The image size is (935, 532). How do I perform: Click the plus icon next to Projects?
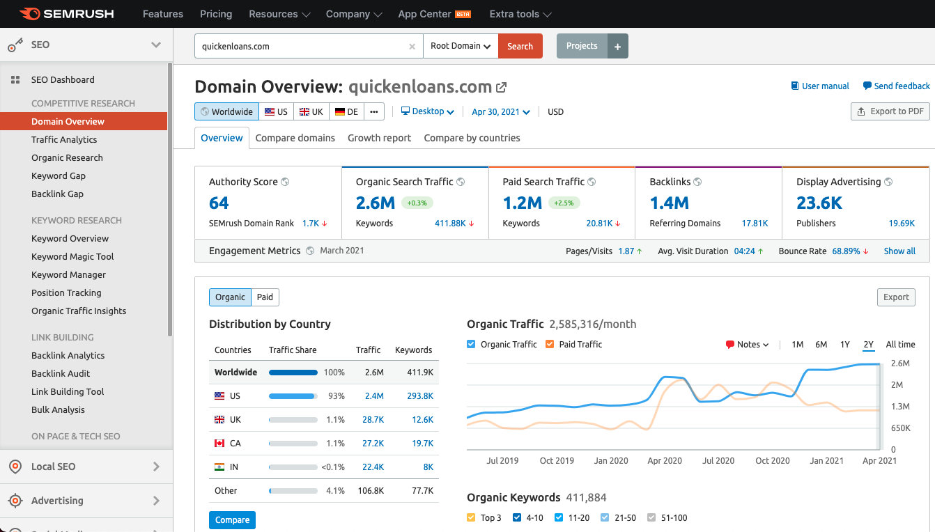[x=618, y=46]
